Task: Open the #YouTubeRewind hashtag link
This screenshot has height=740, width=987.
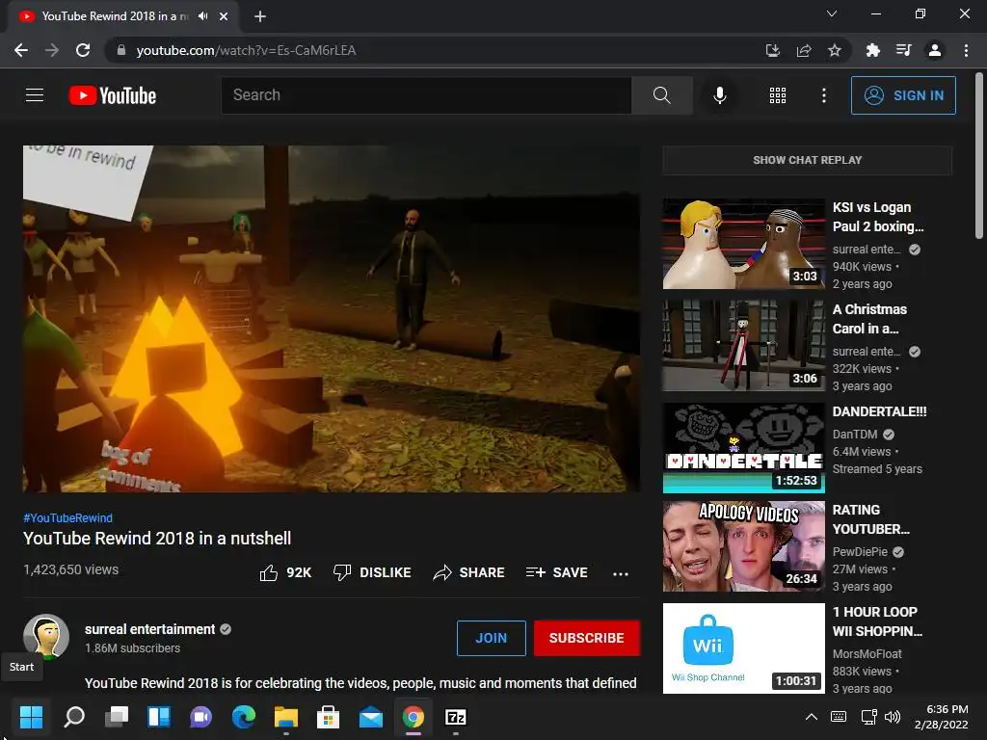Action: [x=68, y=517]
